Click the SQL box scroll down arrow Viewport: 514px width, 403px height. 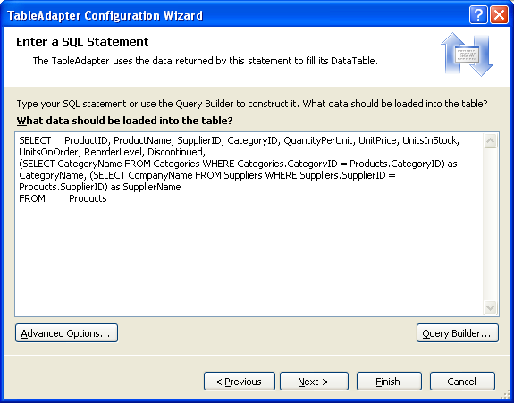(x=490, y=307)
